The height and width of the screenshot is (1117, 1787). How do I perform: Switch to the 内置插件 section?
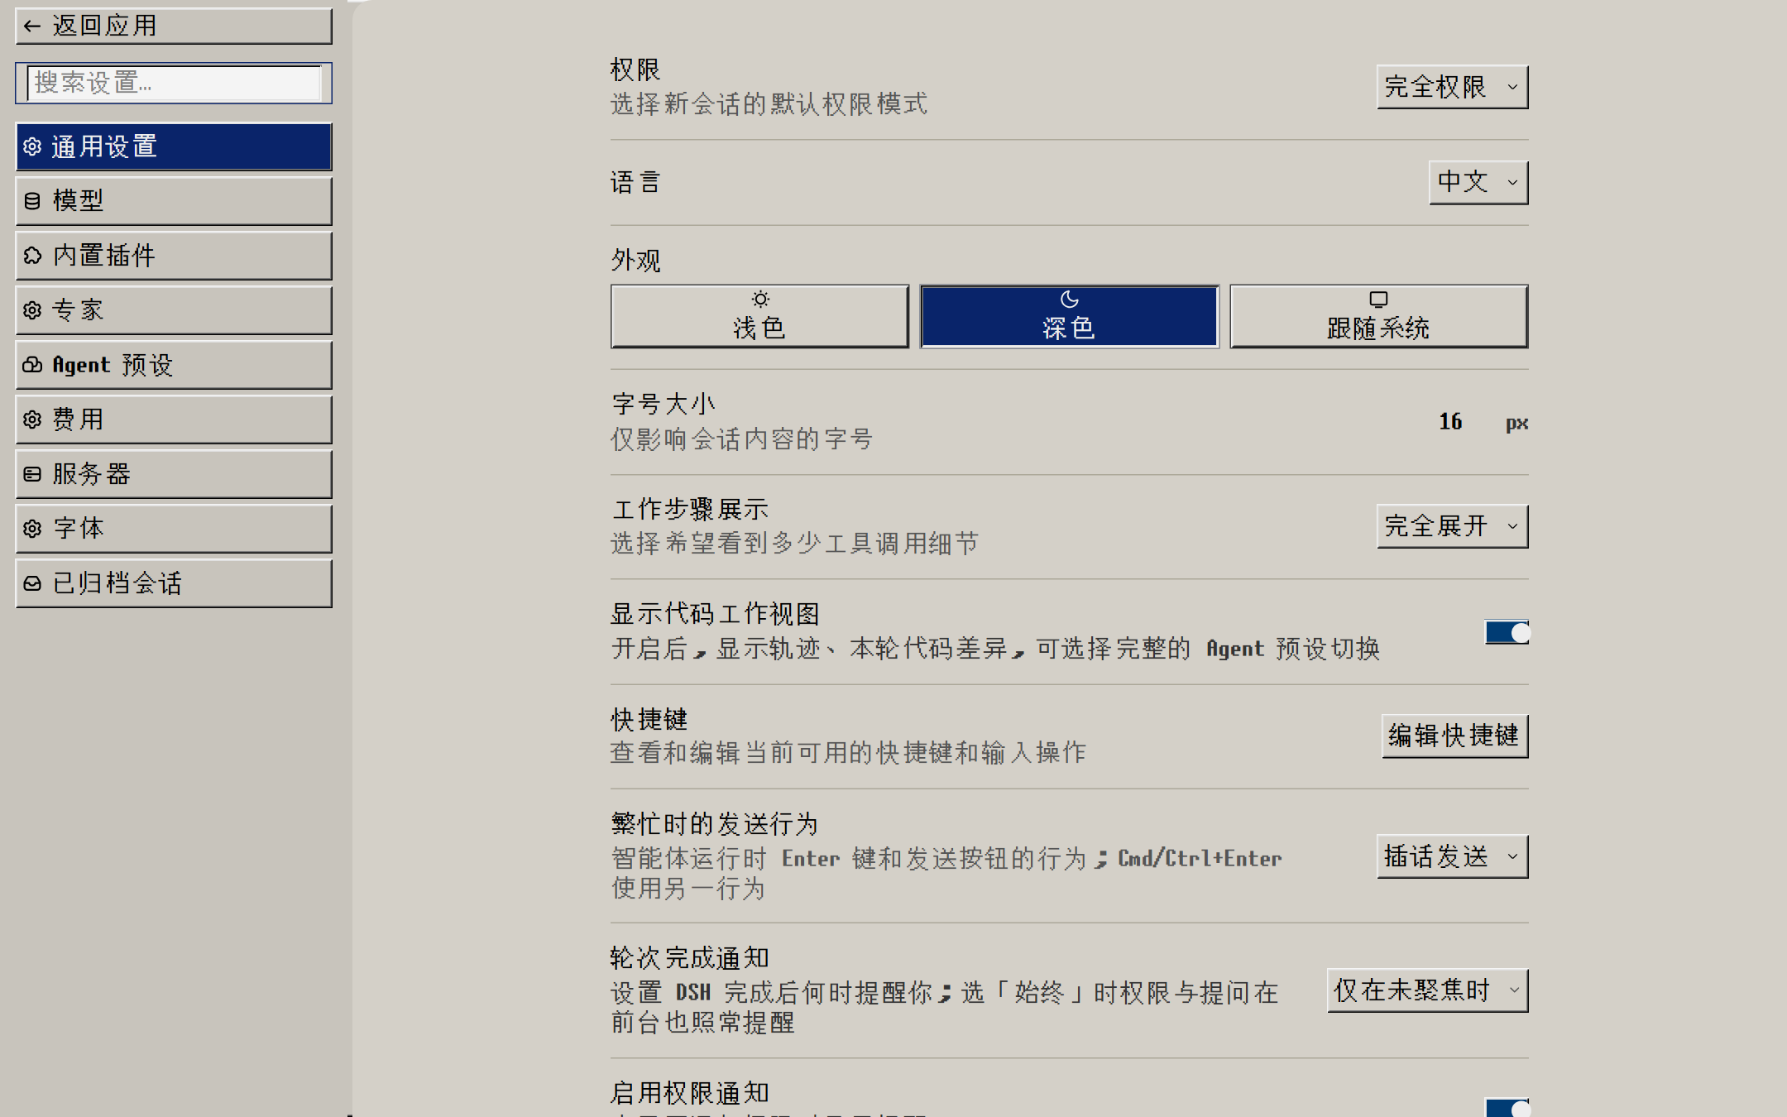174,256
